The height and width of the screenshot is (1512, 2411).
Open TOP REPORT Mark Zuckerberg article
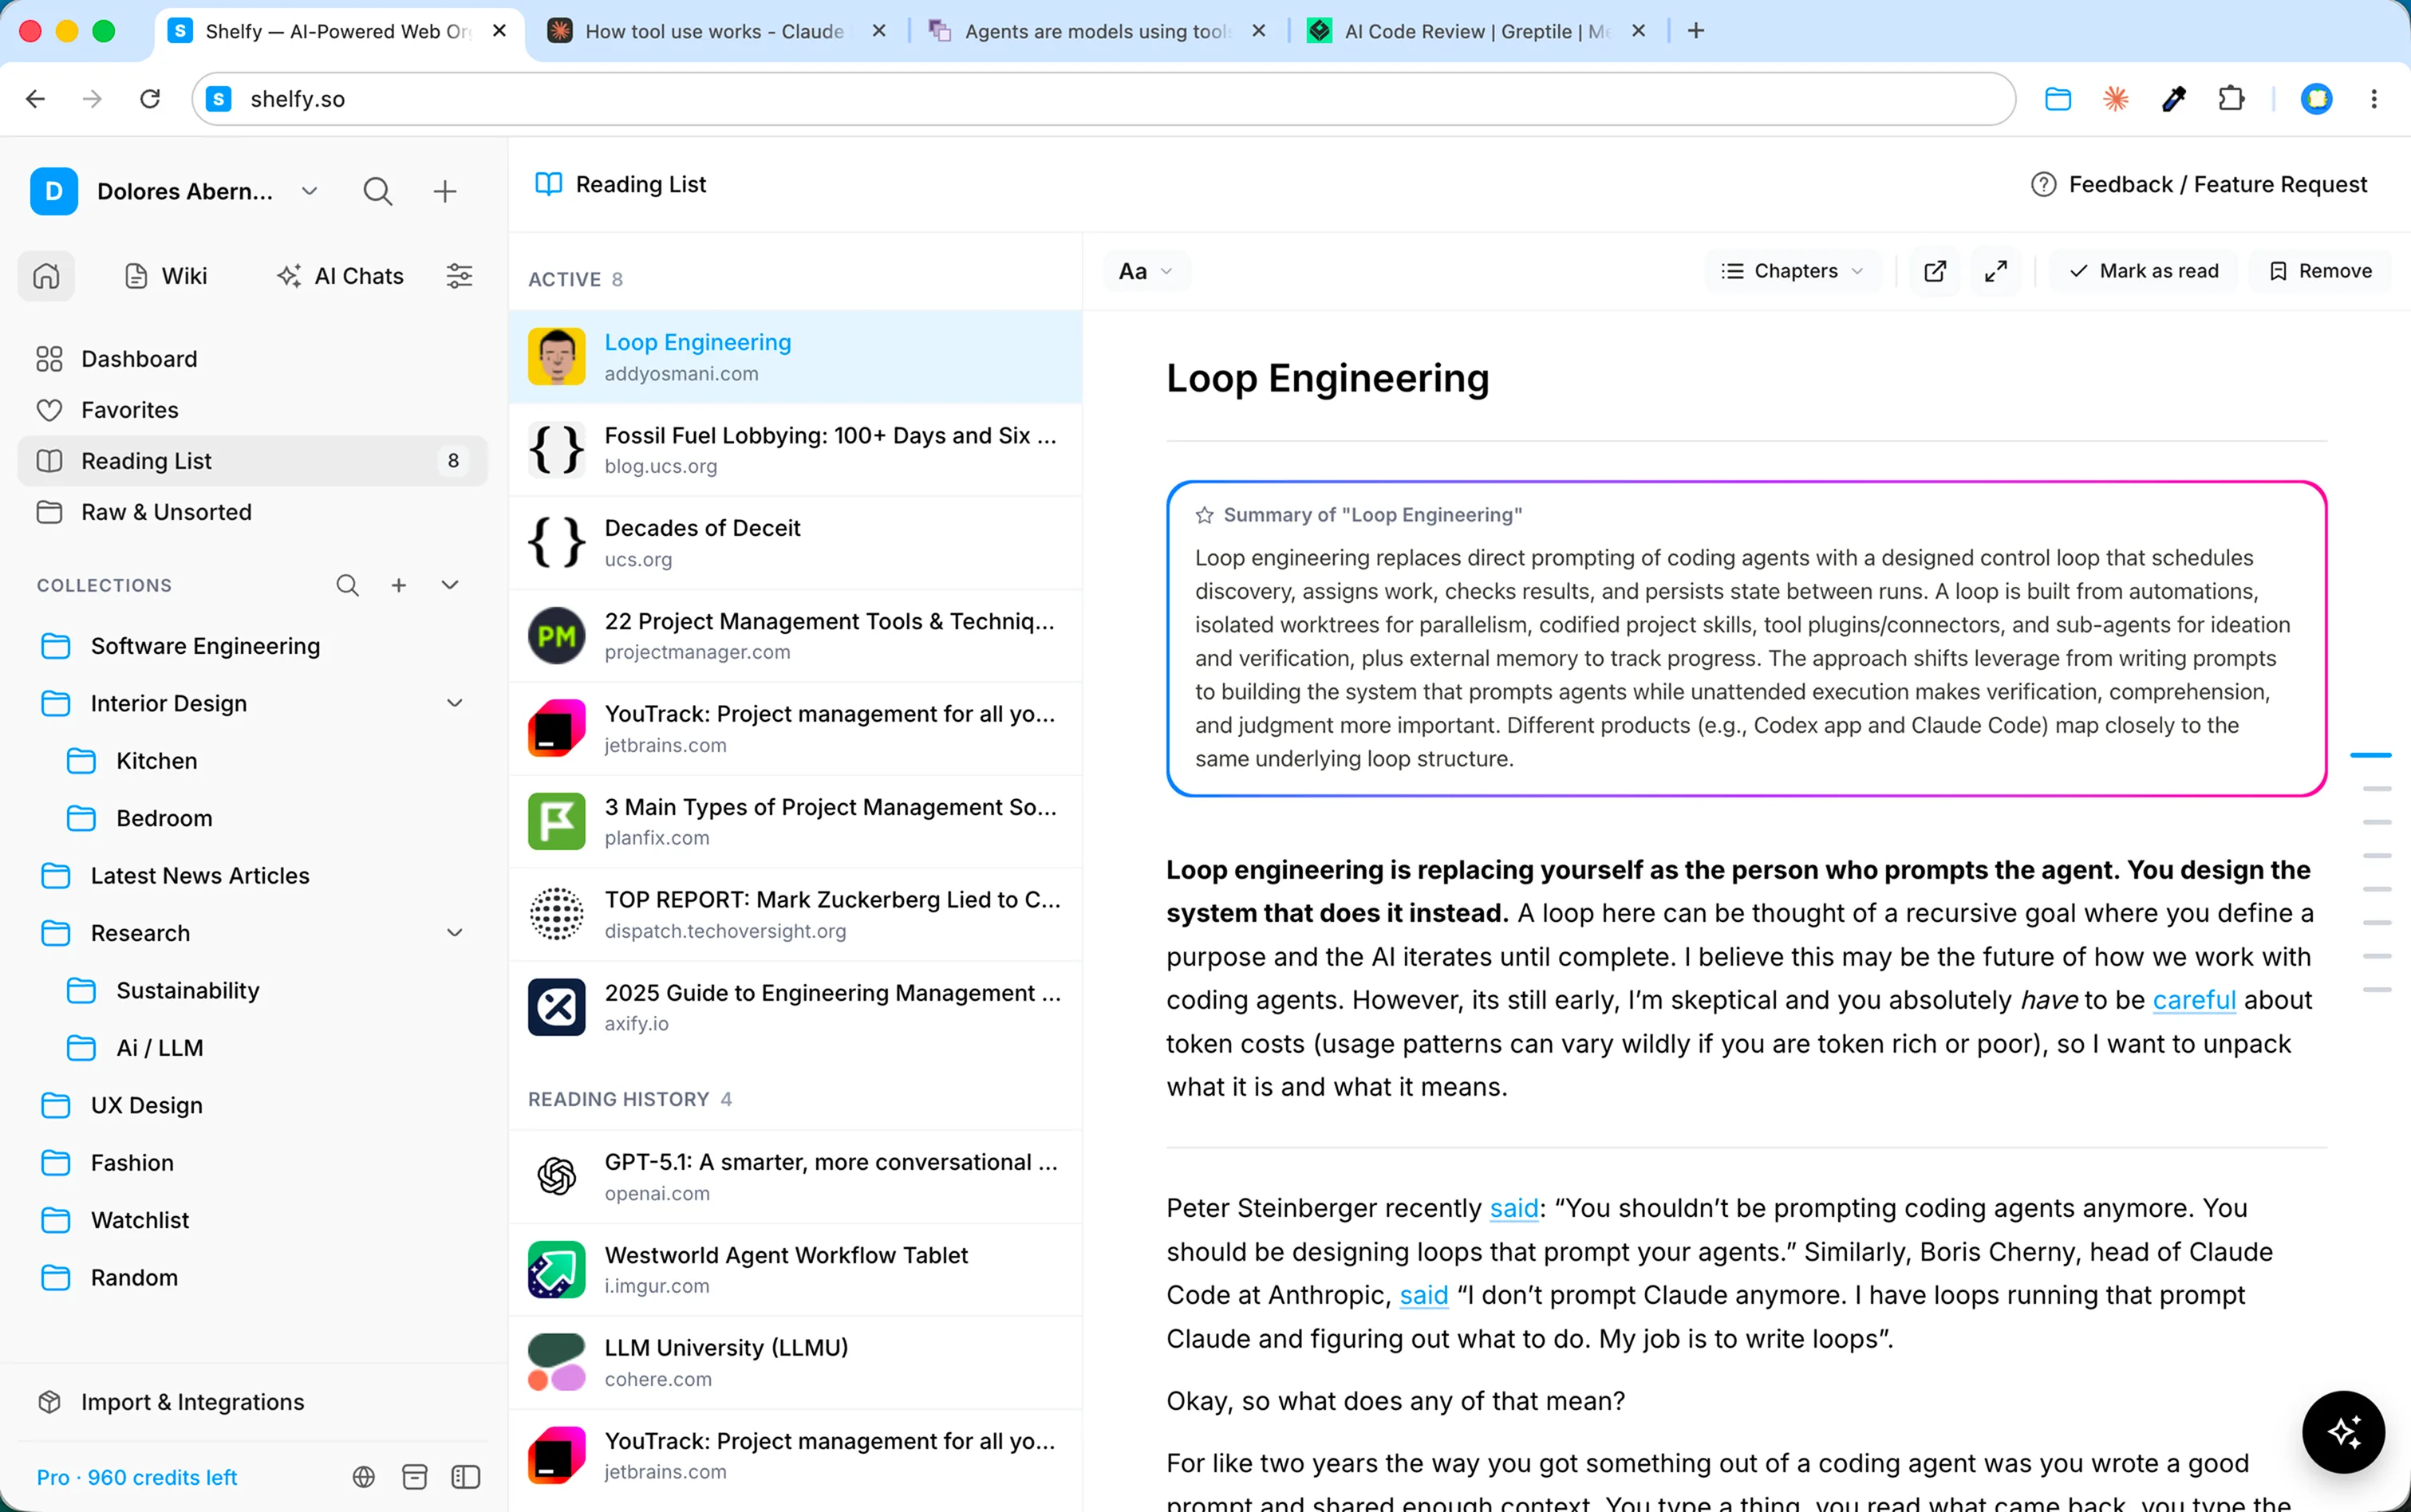pos(795,915)
